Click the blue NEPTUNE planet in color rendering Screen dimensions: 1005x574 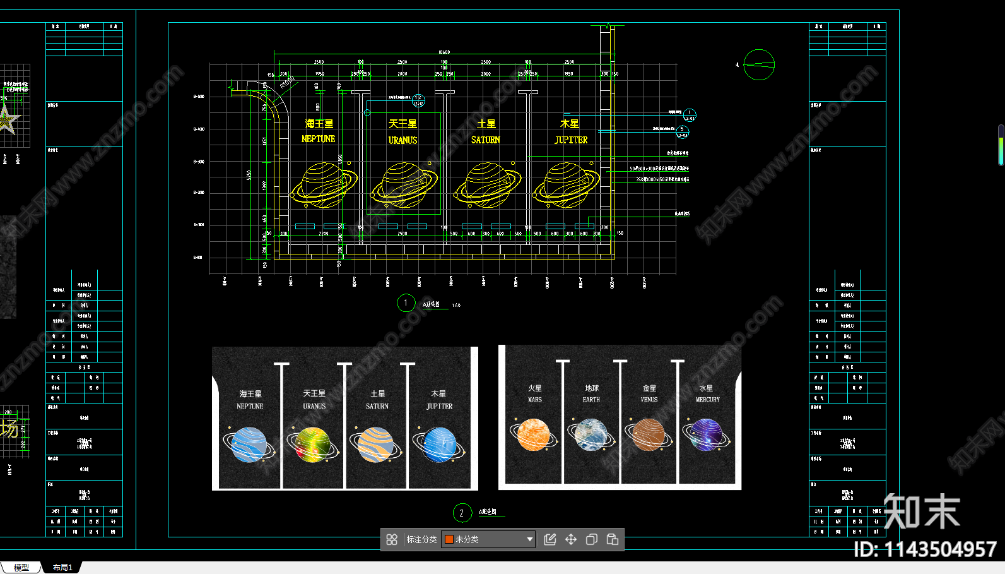tap(249, 445)
